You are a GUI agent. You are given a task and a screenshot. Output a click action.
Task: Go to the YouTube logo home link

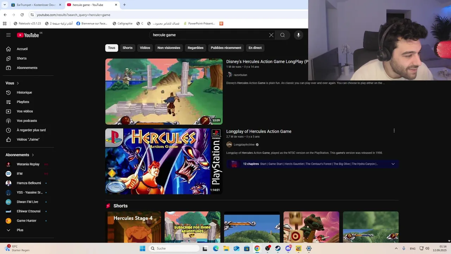28,35
